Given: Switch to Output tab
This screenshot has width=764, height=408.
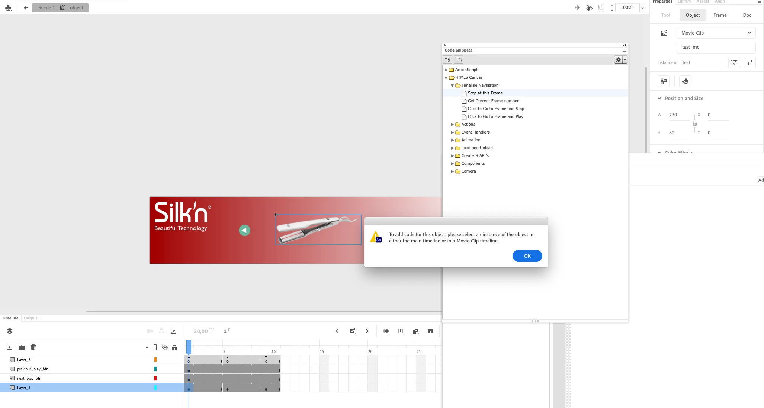Looking at the screenshot, I should (30, 318).
